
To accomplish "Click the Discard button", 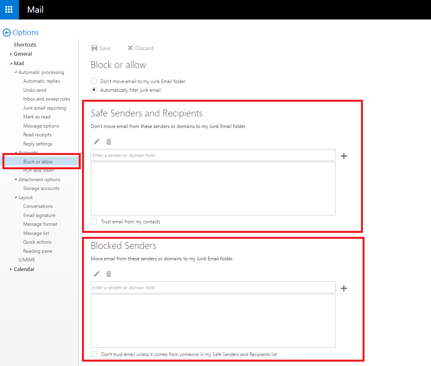I will coord(140,48).
